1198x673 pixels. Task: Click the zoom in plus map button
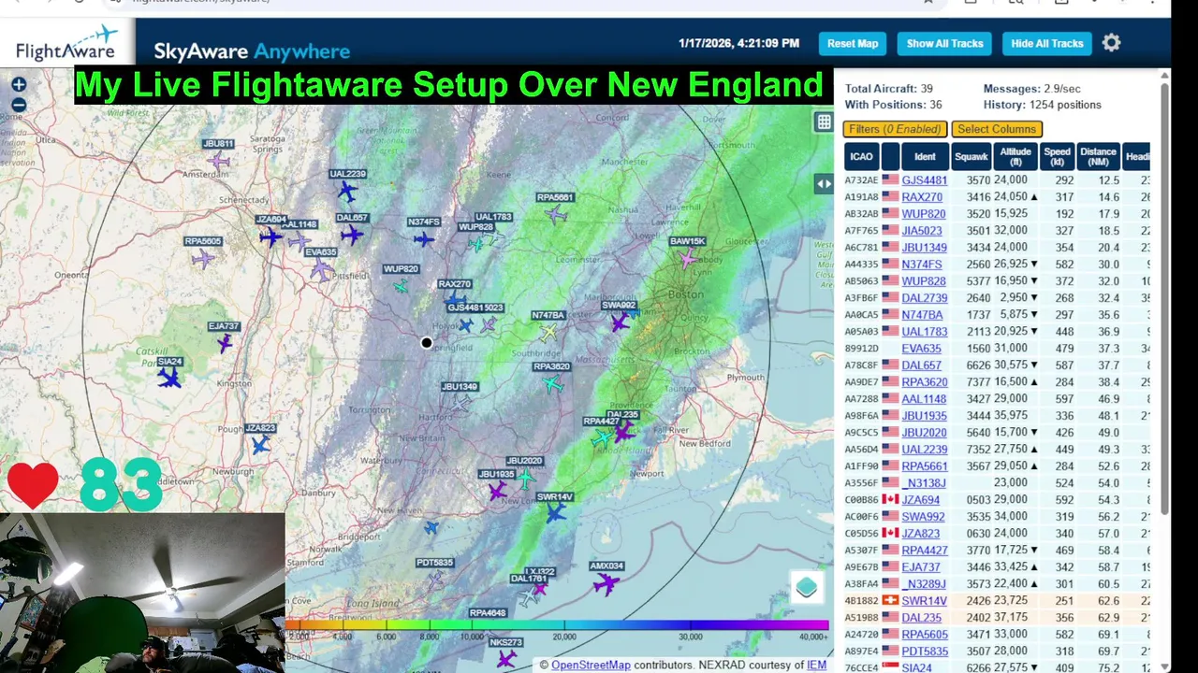click(19, 85)
